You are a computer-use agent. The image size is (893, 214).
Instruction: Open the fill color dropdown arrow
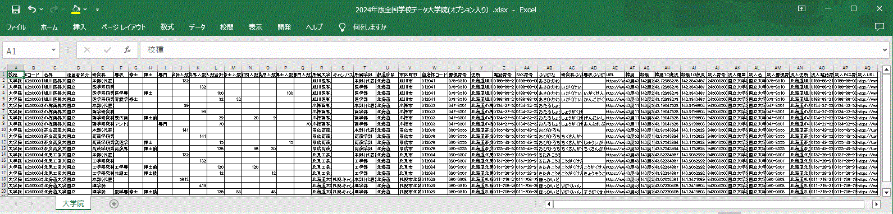[85, 10]
